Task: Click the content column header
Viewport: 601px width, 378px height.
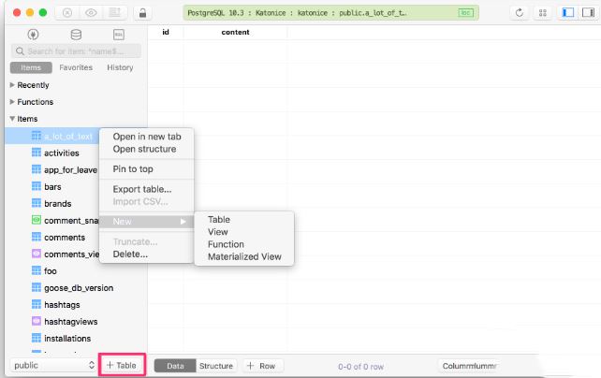Action: click(235, 32)
